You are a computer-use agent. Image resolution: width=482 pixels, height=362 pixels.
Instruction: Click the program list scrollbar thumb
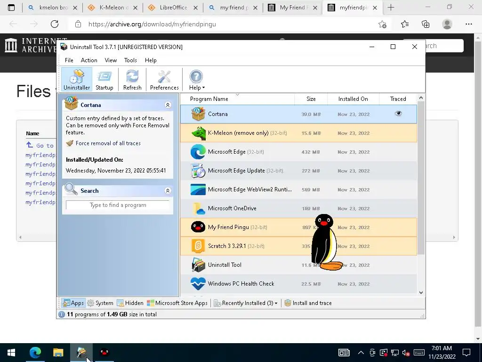coord(421,179)
